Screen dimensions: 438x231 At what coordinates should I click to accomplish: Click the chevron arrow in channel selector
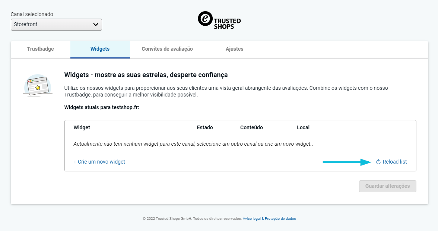[96, 25]
